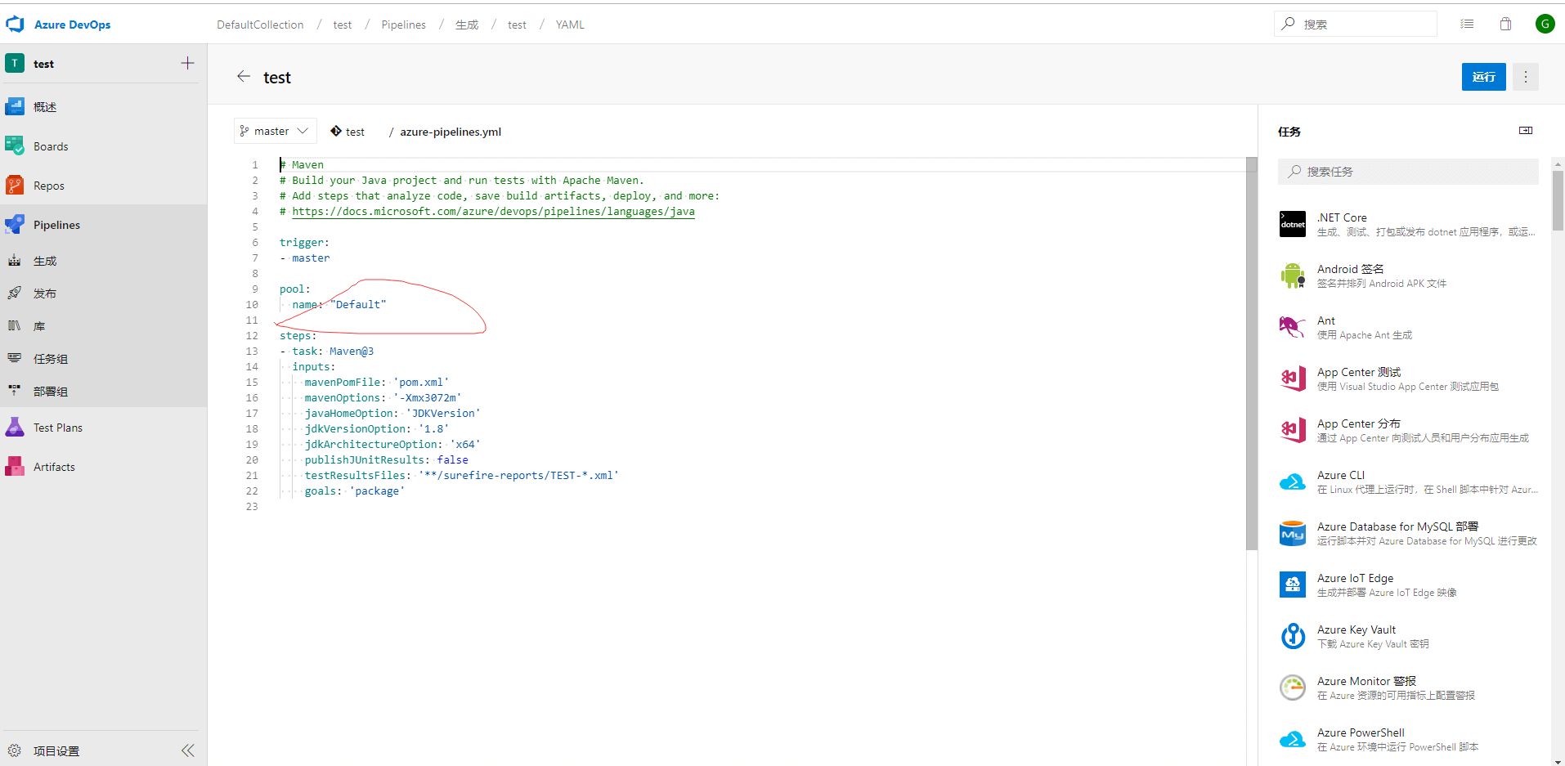The height and width of the screenshot is (766, 1565).
Task: Open Repos from the sidebar
Action: pos(48,186)
